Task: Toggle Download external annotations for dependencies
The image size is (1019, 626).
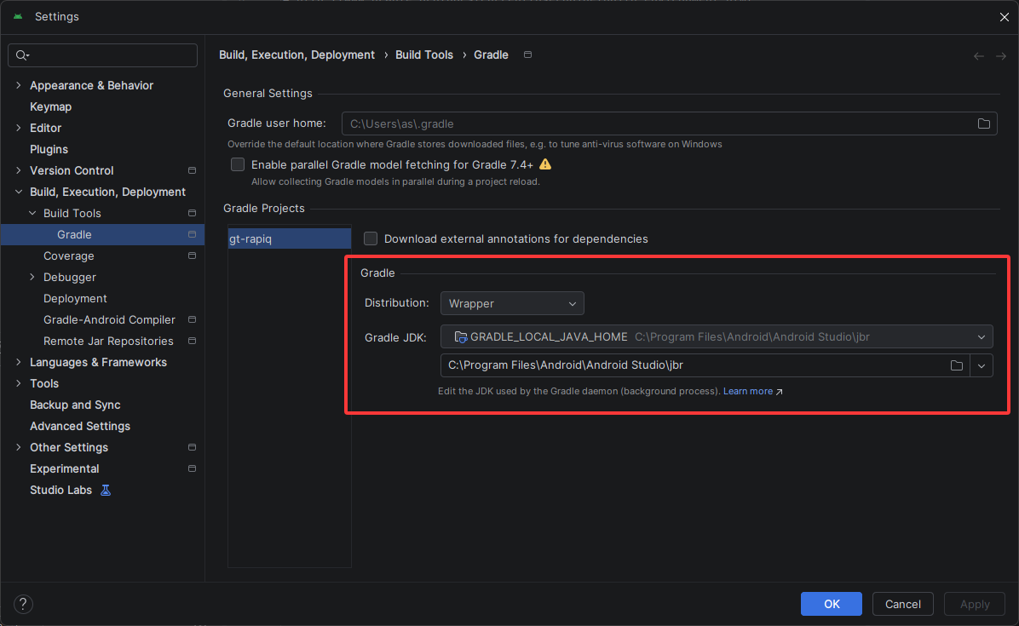Action: coord(371,238)
